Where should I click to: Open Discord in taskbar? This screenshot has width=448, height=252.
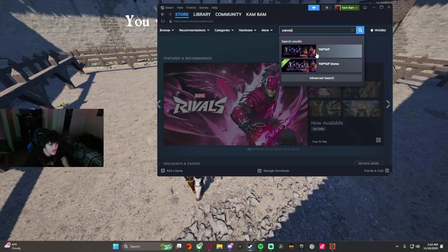click(x=230, y=246)
